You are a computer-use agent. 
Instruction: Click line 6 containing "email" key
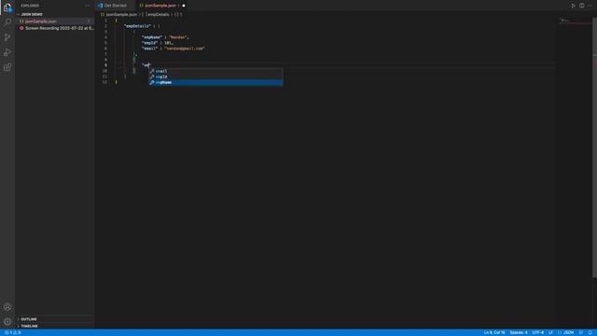[x=174, y=49]
